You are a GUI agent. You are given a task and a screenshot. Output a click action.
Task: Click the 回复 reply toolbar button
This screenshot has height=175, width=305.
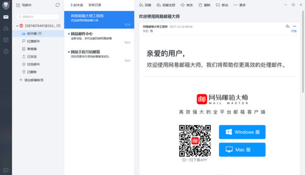pyautogui.click(x=145, y=5)
